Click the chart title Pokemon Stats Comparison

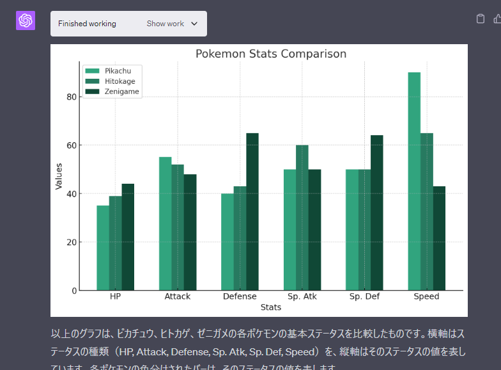271,54
